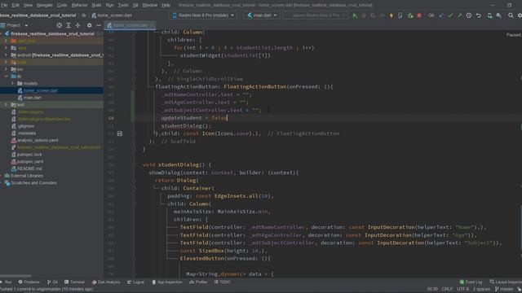The width and height of the screenshot is (522, 293).
Task: Open Search Everywhere magnifier icon
Action: (511, 15)
